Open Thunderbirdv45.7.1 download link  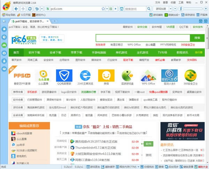click(x=95, y=148)
